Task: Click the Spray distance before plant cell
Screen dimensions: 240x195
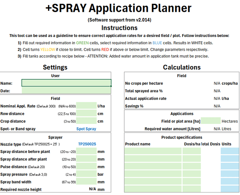Action: point(86,152)
